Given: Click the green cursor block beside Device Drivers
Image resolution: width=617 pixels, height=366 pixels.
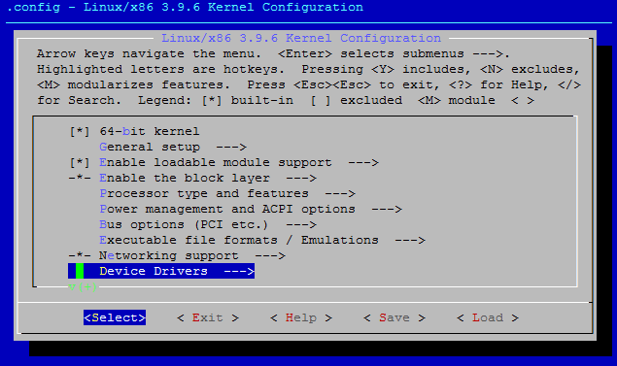Looking at the screenshot, I should pyautogui.click(x=80, y=271).
